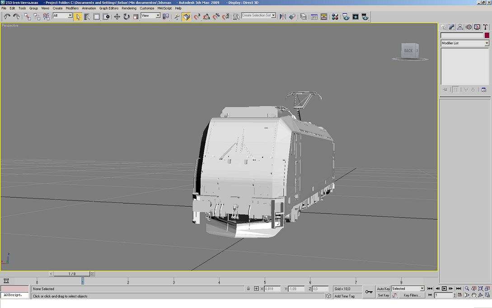
Task: Expand the Modifier List dropdown
Action: 487,43
